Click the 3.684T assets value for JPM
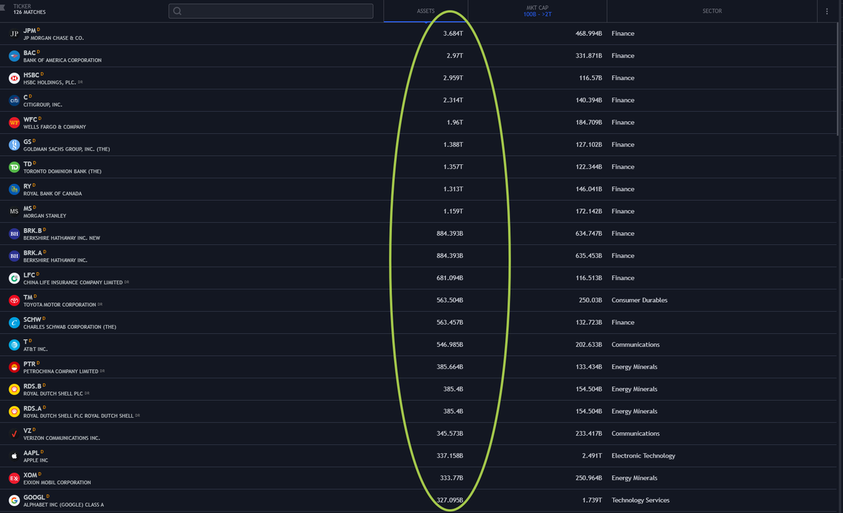 click(x=454, y=34)
